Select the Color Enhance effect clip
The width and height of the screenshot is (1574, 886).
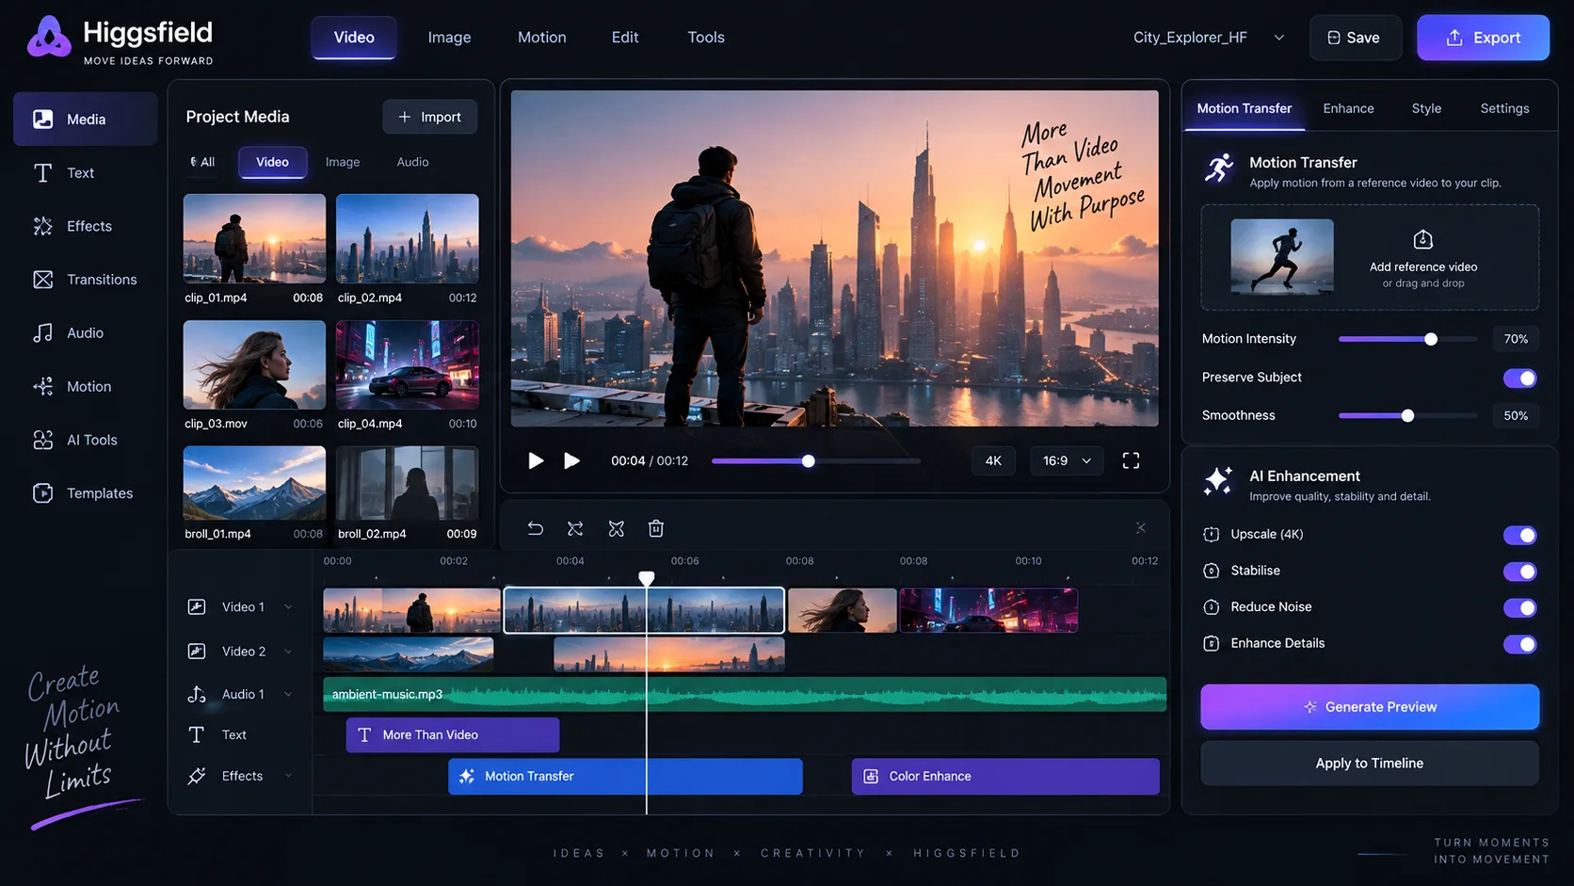click(x=1005, y=777)
